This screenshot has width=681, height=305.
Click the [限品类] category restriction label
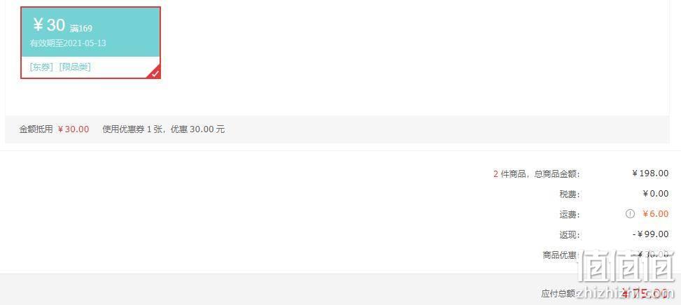(75, 67)
